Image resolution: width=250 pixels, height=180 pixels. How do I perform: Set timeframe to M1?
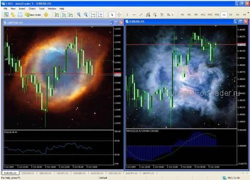tap(182, 15)
